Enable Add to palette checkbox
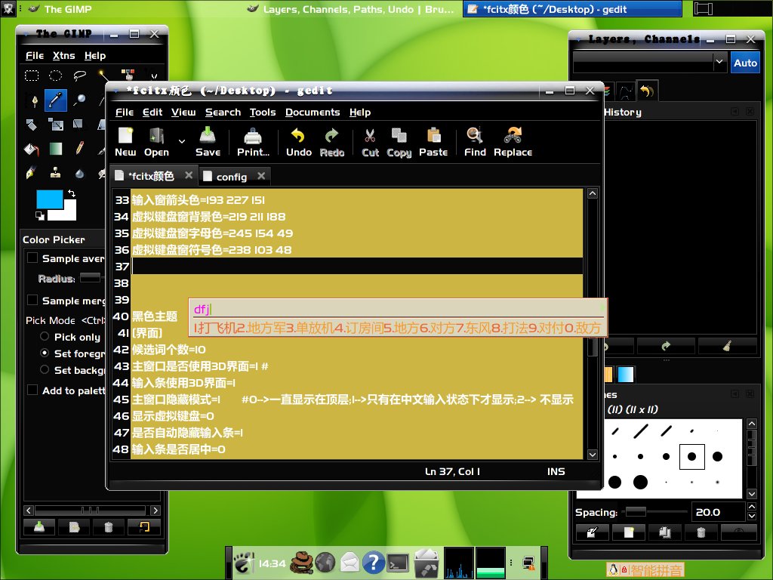Screen dimensions: 773x580 click(x=32, y=390)
